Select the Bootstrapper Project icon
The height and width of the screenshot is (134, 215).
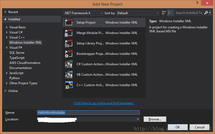(69, 54)
